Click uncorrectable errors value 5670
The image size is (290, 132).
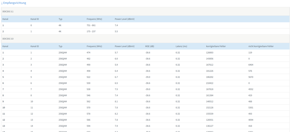[251, 77]
